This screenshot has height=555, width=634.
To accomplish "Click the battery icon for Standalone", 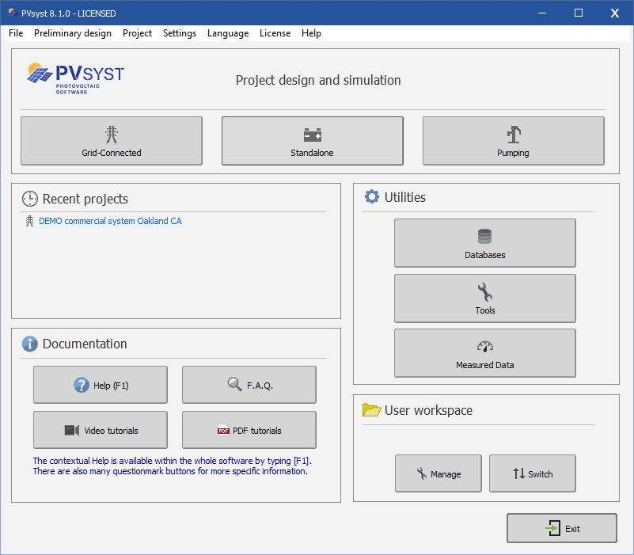I will click(x=312, y=135).
